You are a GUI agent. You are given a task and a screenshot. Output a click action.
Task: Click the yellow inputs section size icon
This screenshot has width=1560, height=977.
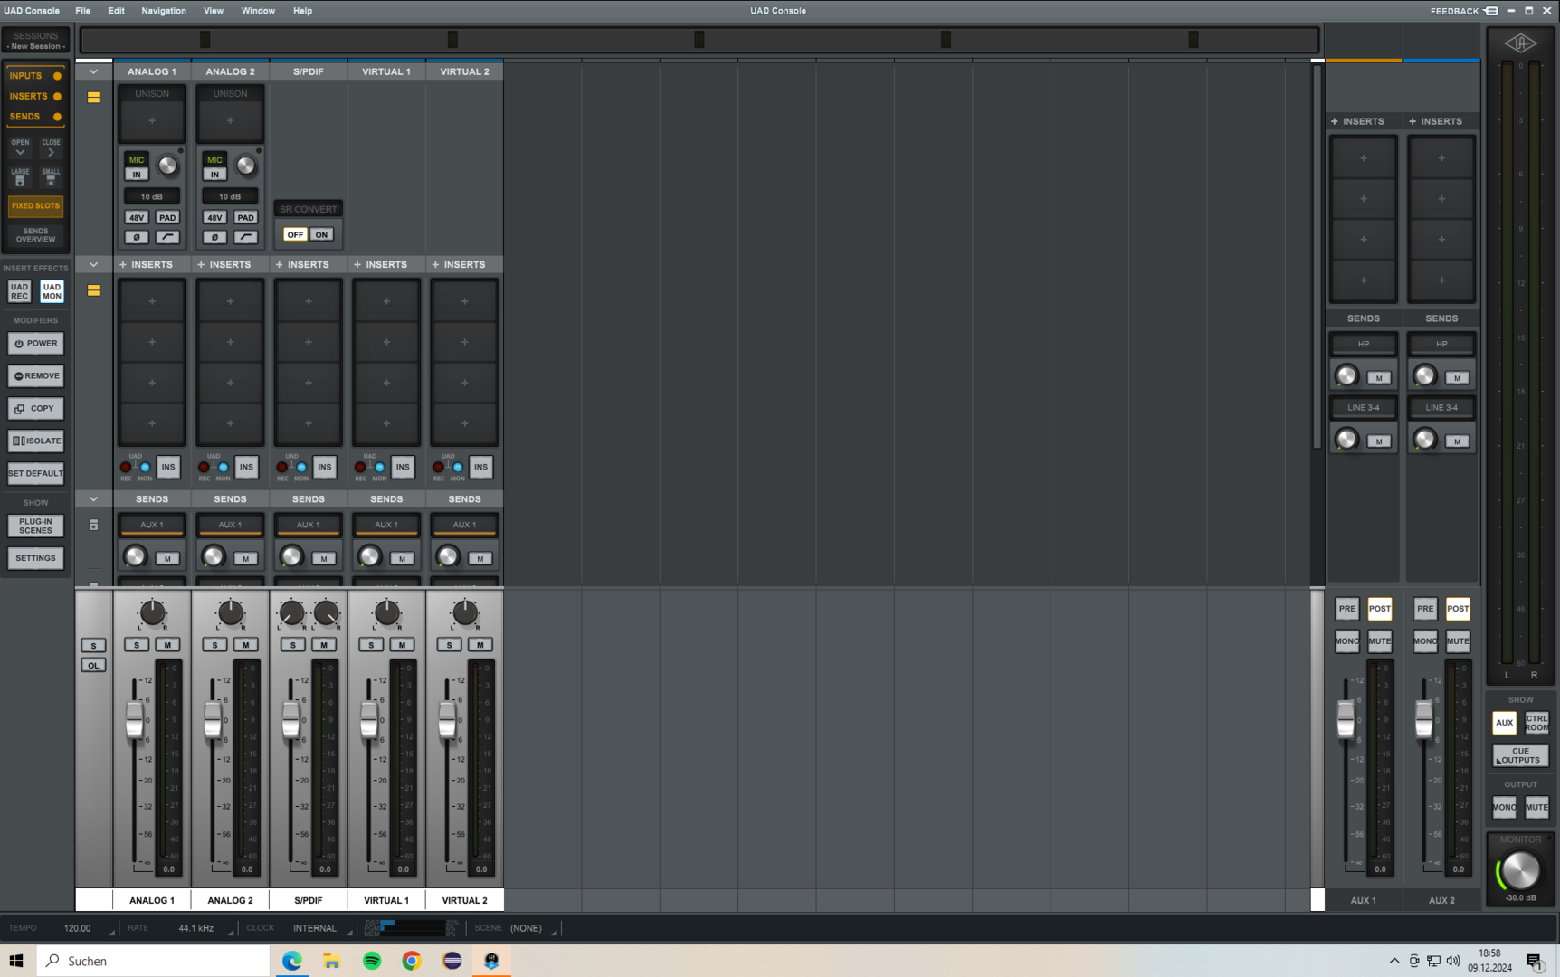click(93, 97)
